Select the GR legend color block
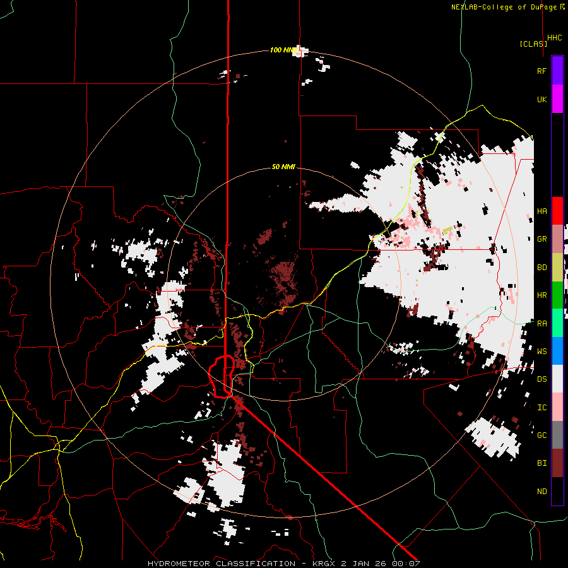The image size is (568, 568). pyautogui.click(x=557, y=239)
